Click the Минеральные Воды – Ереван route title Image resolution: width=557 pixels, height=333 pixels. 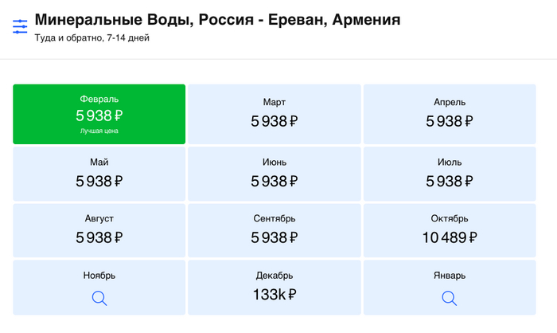[217, 19]
